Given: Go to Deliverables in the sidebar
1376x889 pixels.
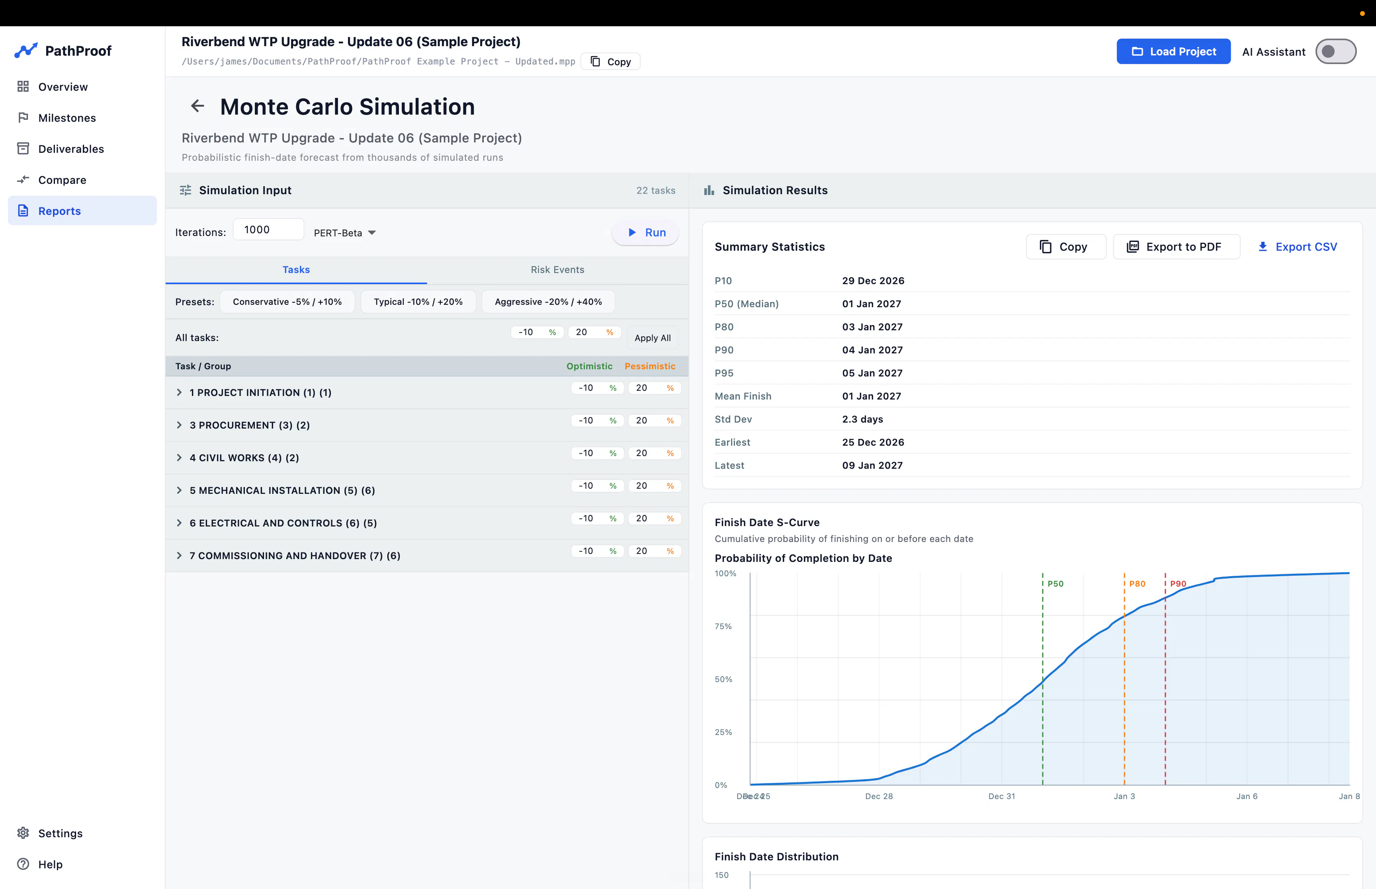Looking at the screenshot, I should coord(82,149).
